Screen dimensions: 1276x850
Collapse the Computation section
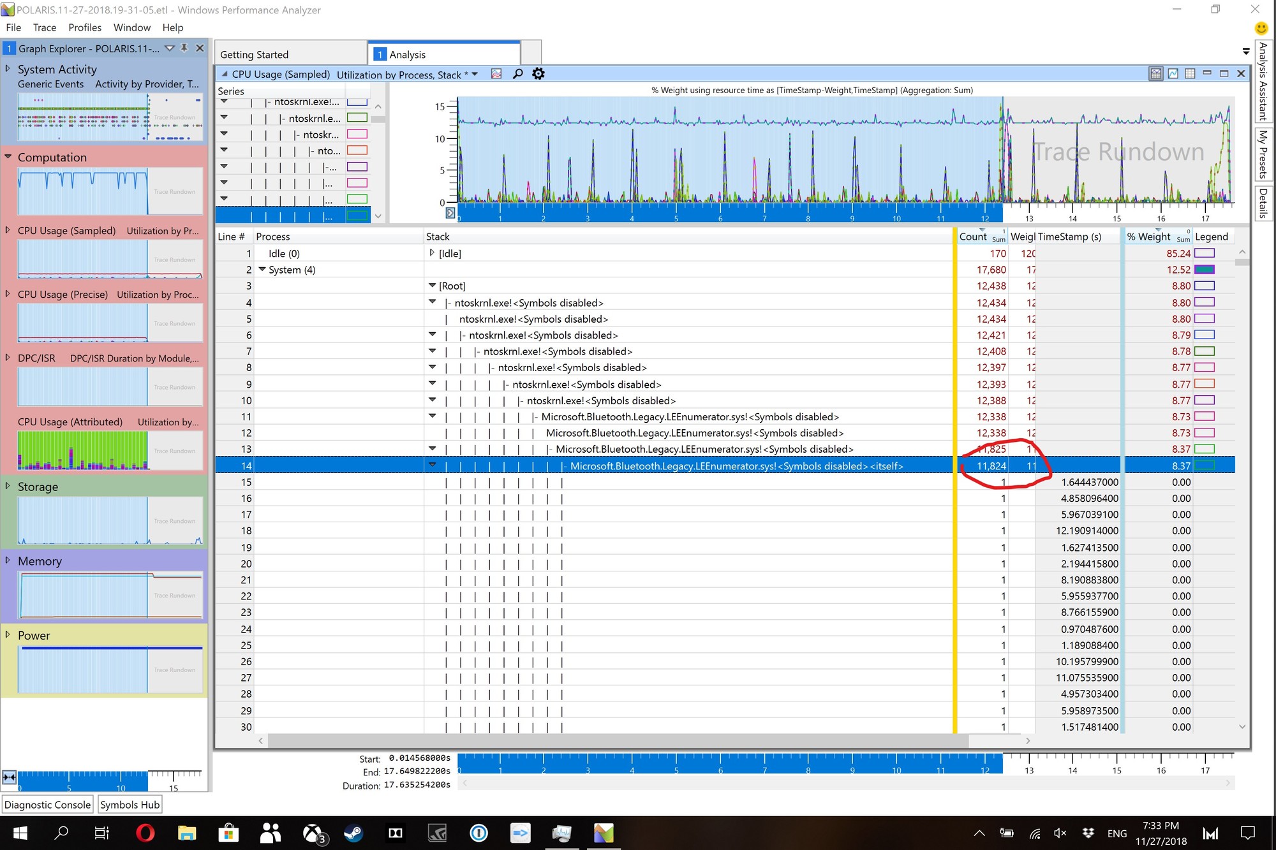tap(8, 156)
